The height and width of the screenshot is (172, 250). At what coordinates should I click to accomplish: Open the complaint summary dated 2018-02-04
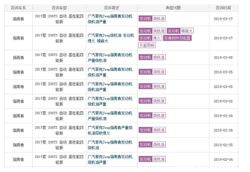[x=111, y=159]
